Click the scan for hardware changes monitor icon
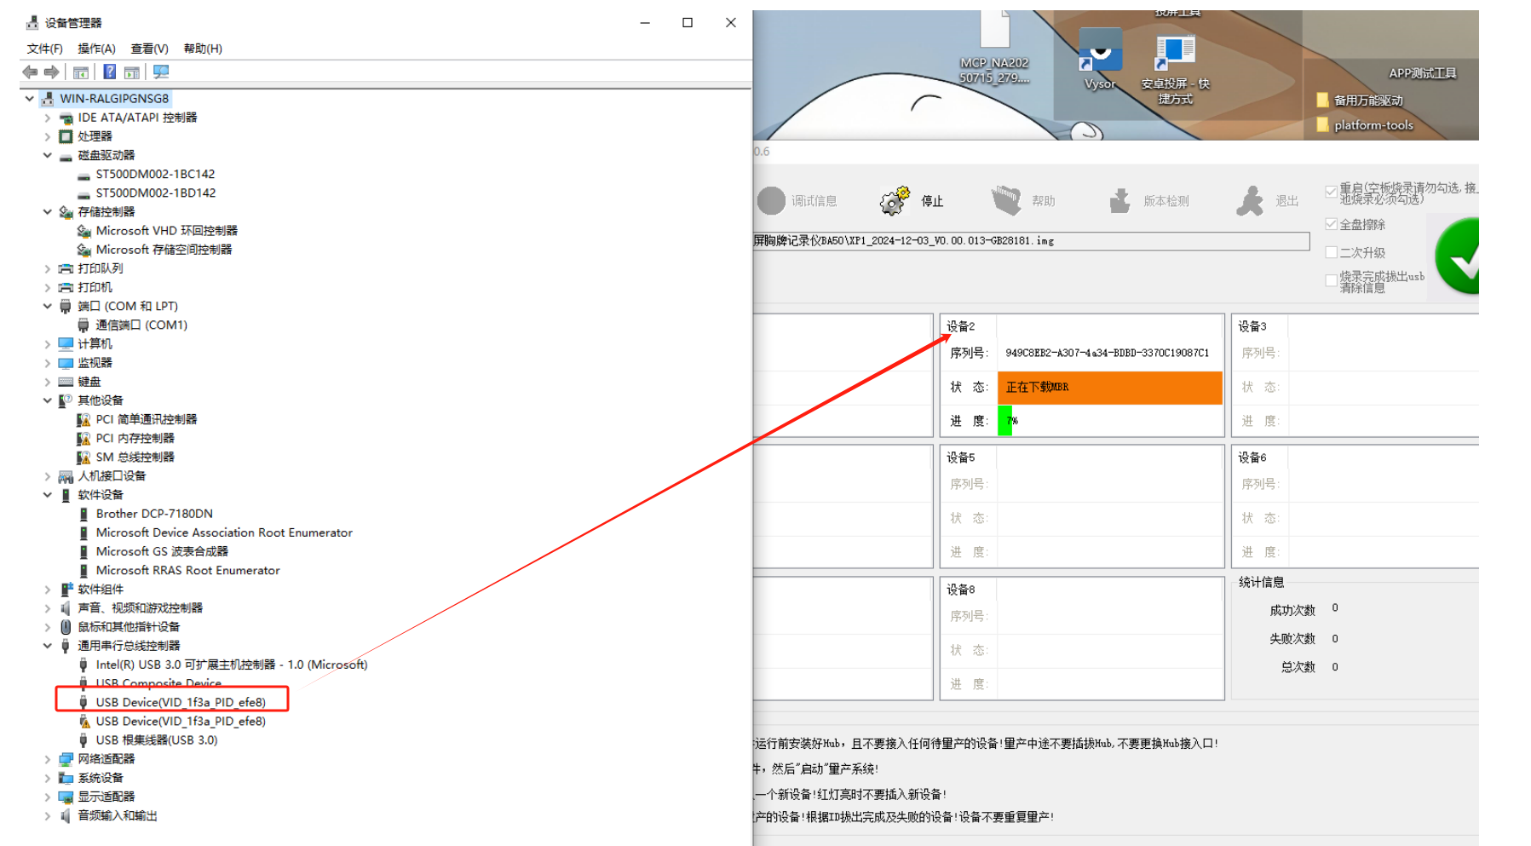Screen dimensions: 1531x846 [x=161, y=72]
